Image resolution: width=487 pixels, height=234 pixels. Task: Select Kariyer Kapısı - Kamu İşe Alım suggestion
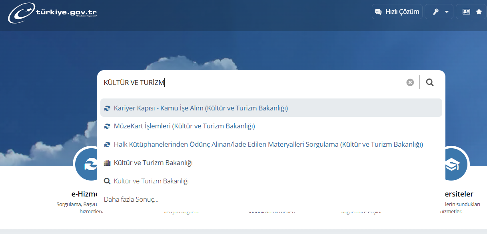point(201,108)
